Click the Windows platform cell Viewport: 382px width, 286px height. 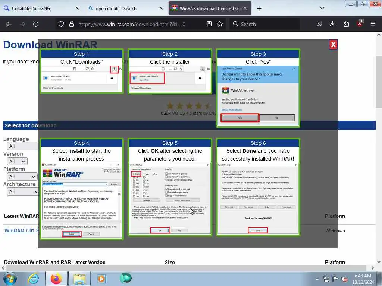(335, 231)
